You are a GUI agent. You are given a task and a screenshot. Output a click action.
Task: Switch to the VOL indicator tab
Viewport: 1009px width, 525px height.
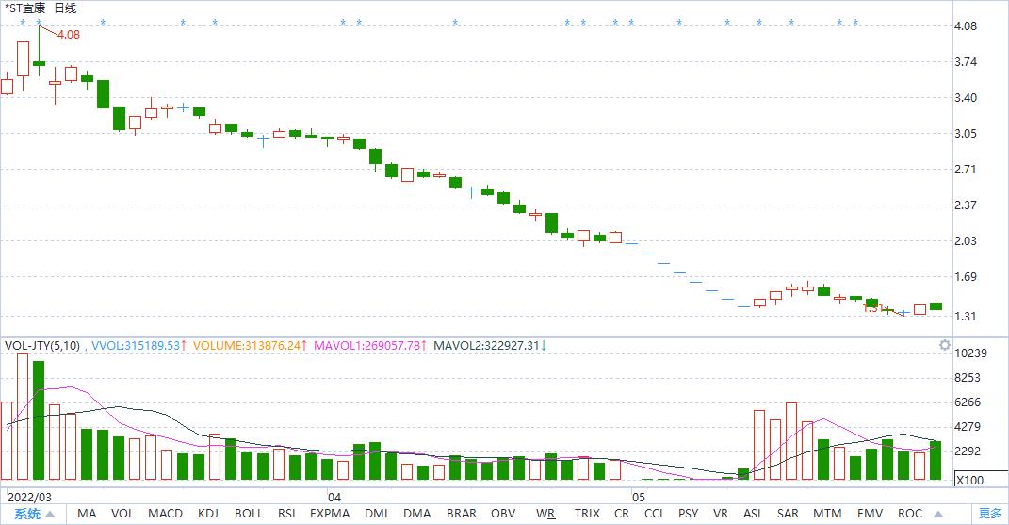pyautogui.click(x=122, y=514)
